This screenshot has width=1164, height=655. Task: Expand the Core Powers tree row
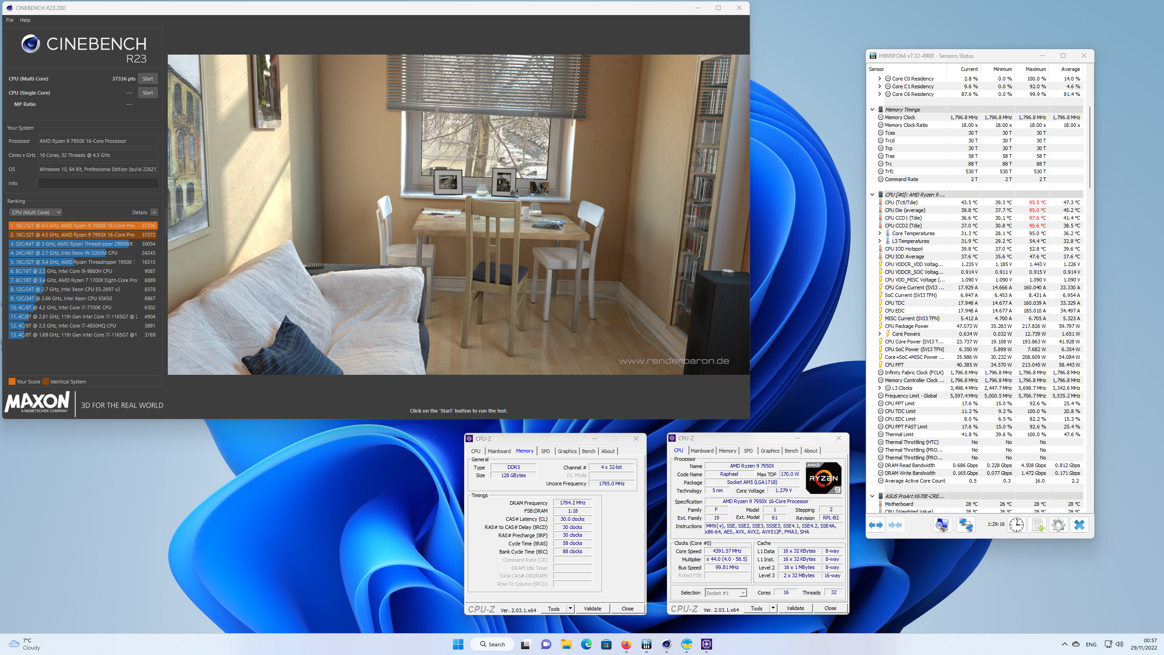point(880,334)
